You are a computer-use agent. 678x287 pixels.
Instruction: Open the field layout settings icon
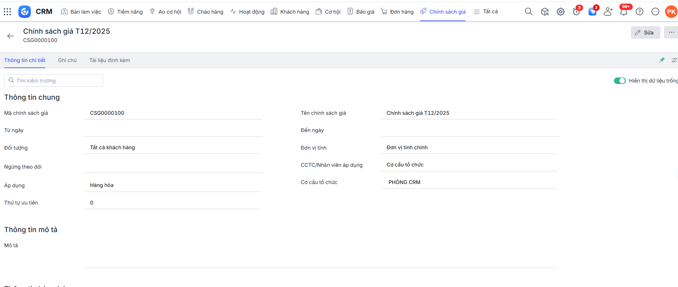(x=674, y=60)
